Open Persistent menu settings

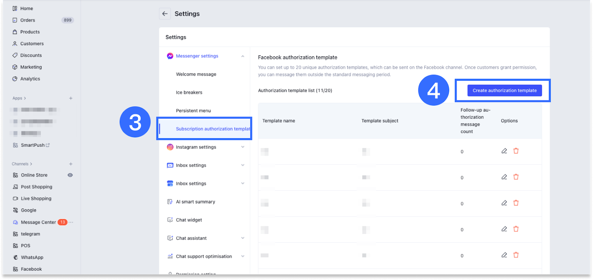193,111
